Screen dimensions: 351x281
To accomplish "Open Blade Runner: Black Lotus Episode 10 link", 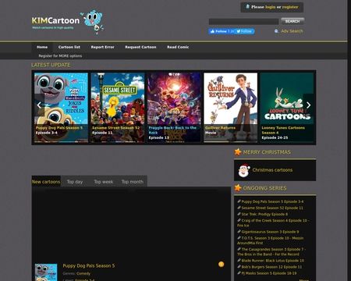I will tap(273, 261).
